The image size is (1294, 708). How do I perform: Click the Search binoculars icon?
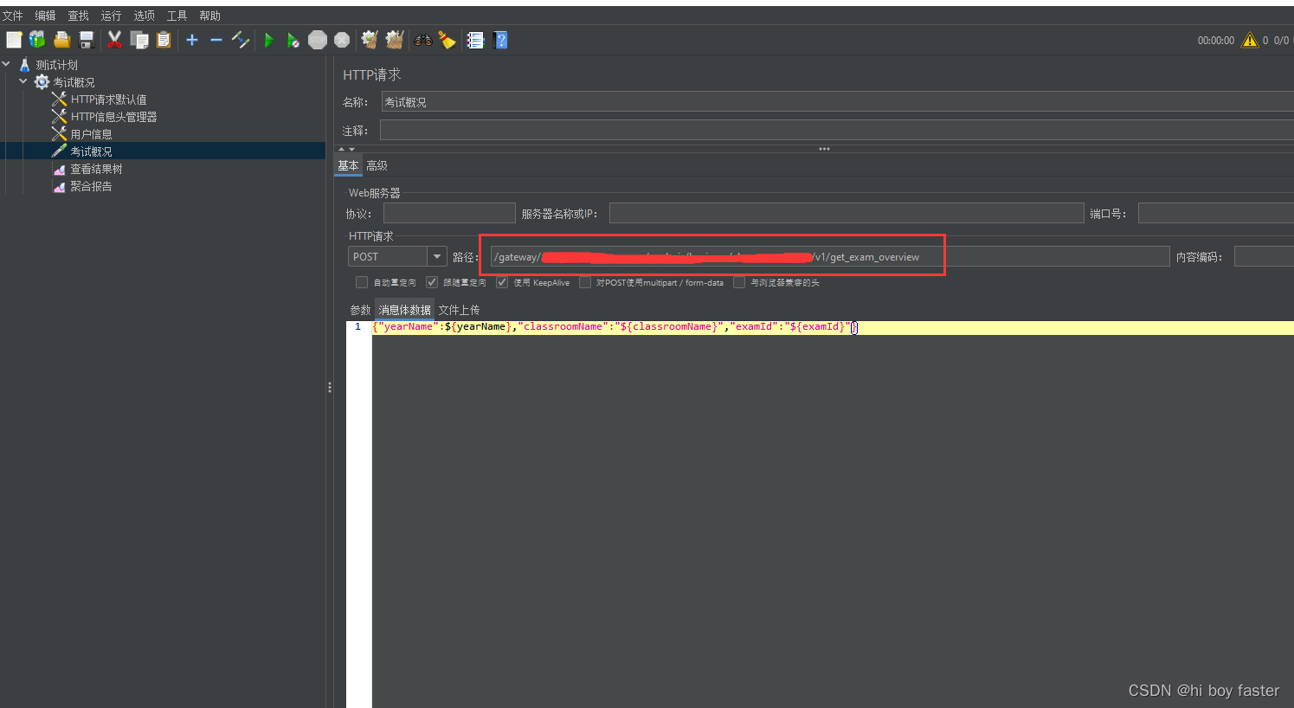(x=423, y=40)
